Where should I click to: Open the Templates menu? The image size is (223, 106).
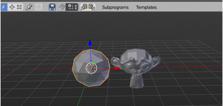tap(146, 7)
